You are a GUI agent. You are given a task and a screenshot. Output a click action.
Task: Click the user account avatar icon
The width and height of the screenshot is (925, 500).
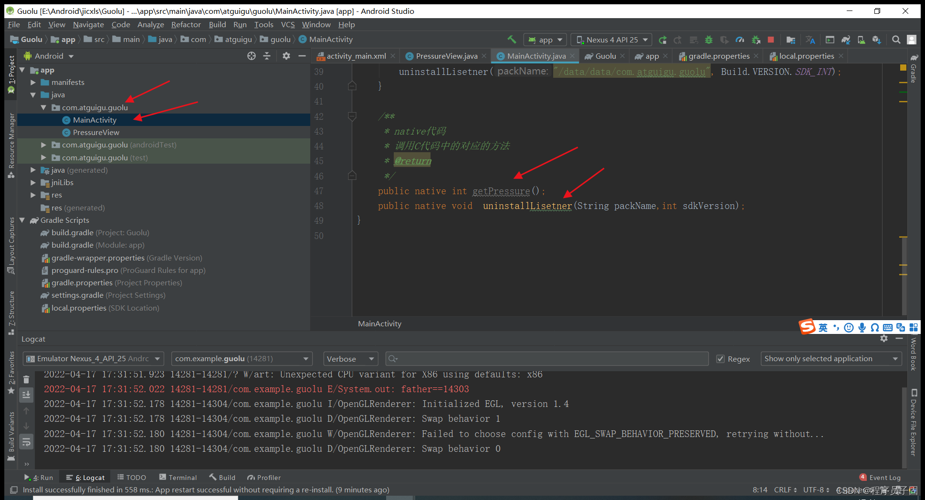click(912, 40)
